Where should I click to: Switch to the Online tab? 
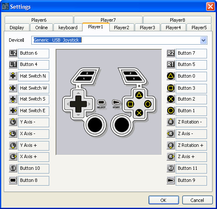(x=41, y=28)
